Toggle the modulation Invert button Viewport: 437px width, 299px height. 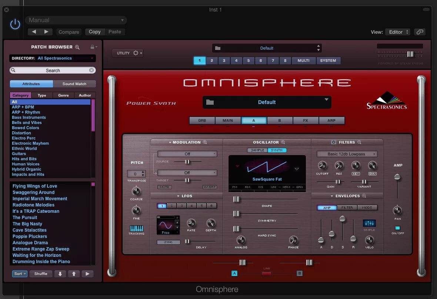coord(210,187)
